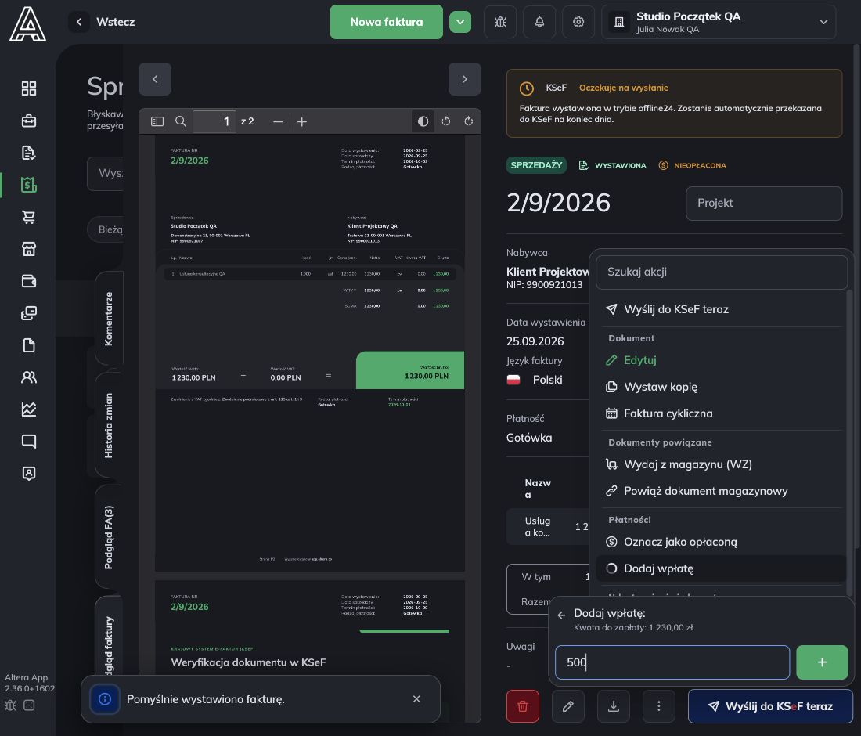Open the store icon in sidebar

(28, 249)
